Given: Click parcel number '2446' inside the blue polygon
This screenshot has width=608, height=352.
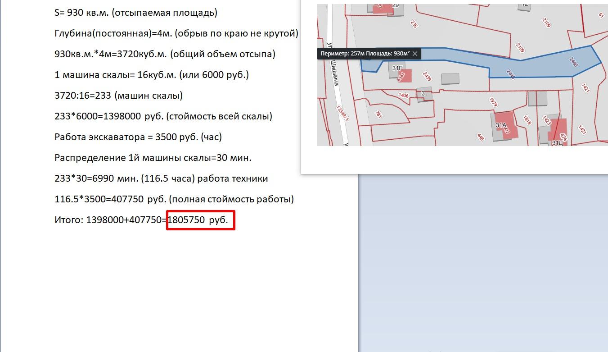Looking at the screenshot, I should point(510,74).
